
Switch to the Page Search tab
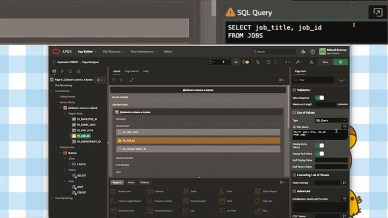[132, 71]
